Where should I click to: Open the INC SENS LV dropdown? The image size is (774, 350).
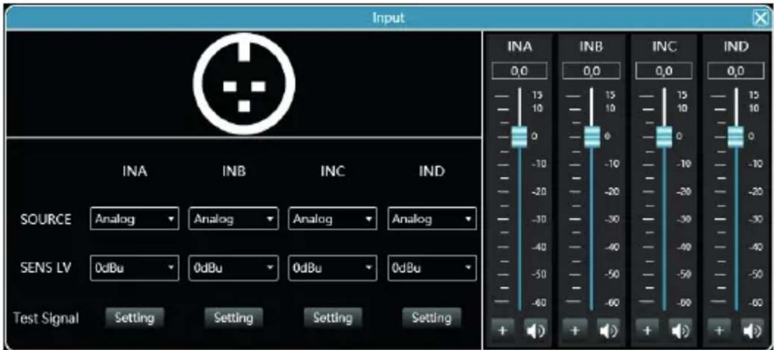click(332, 267)
